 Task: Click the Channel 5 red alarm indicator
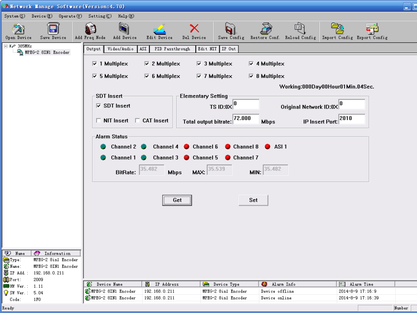pos(187,158)
